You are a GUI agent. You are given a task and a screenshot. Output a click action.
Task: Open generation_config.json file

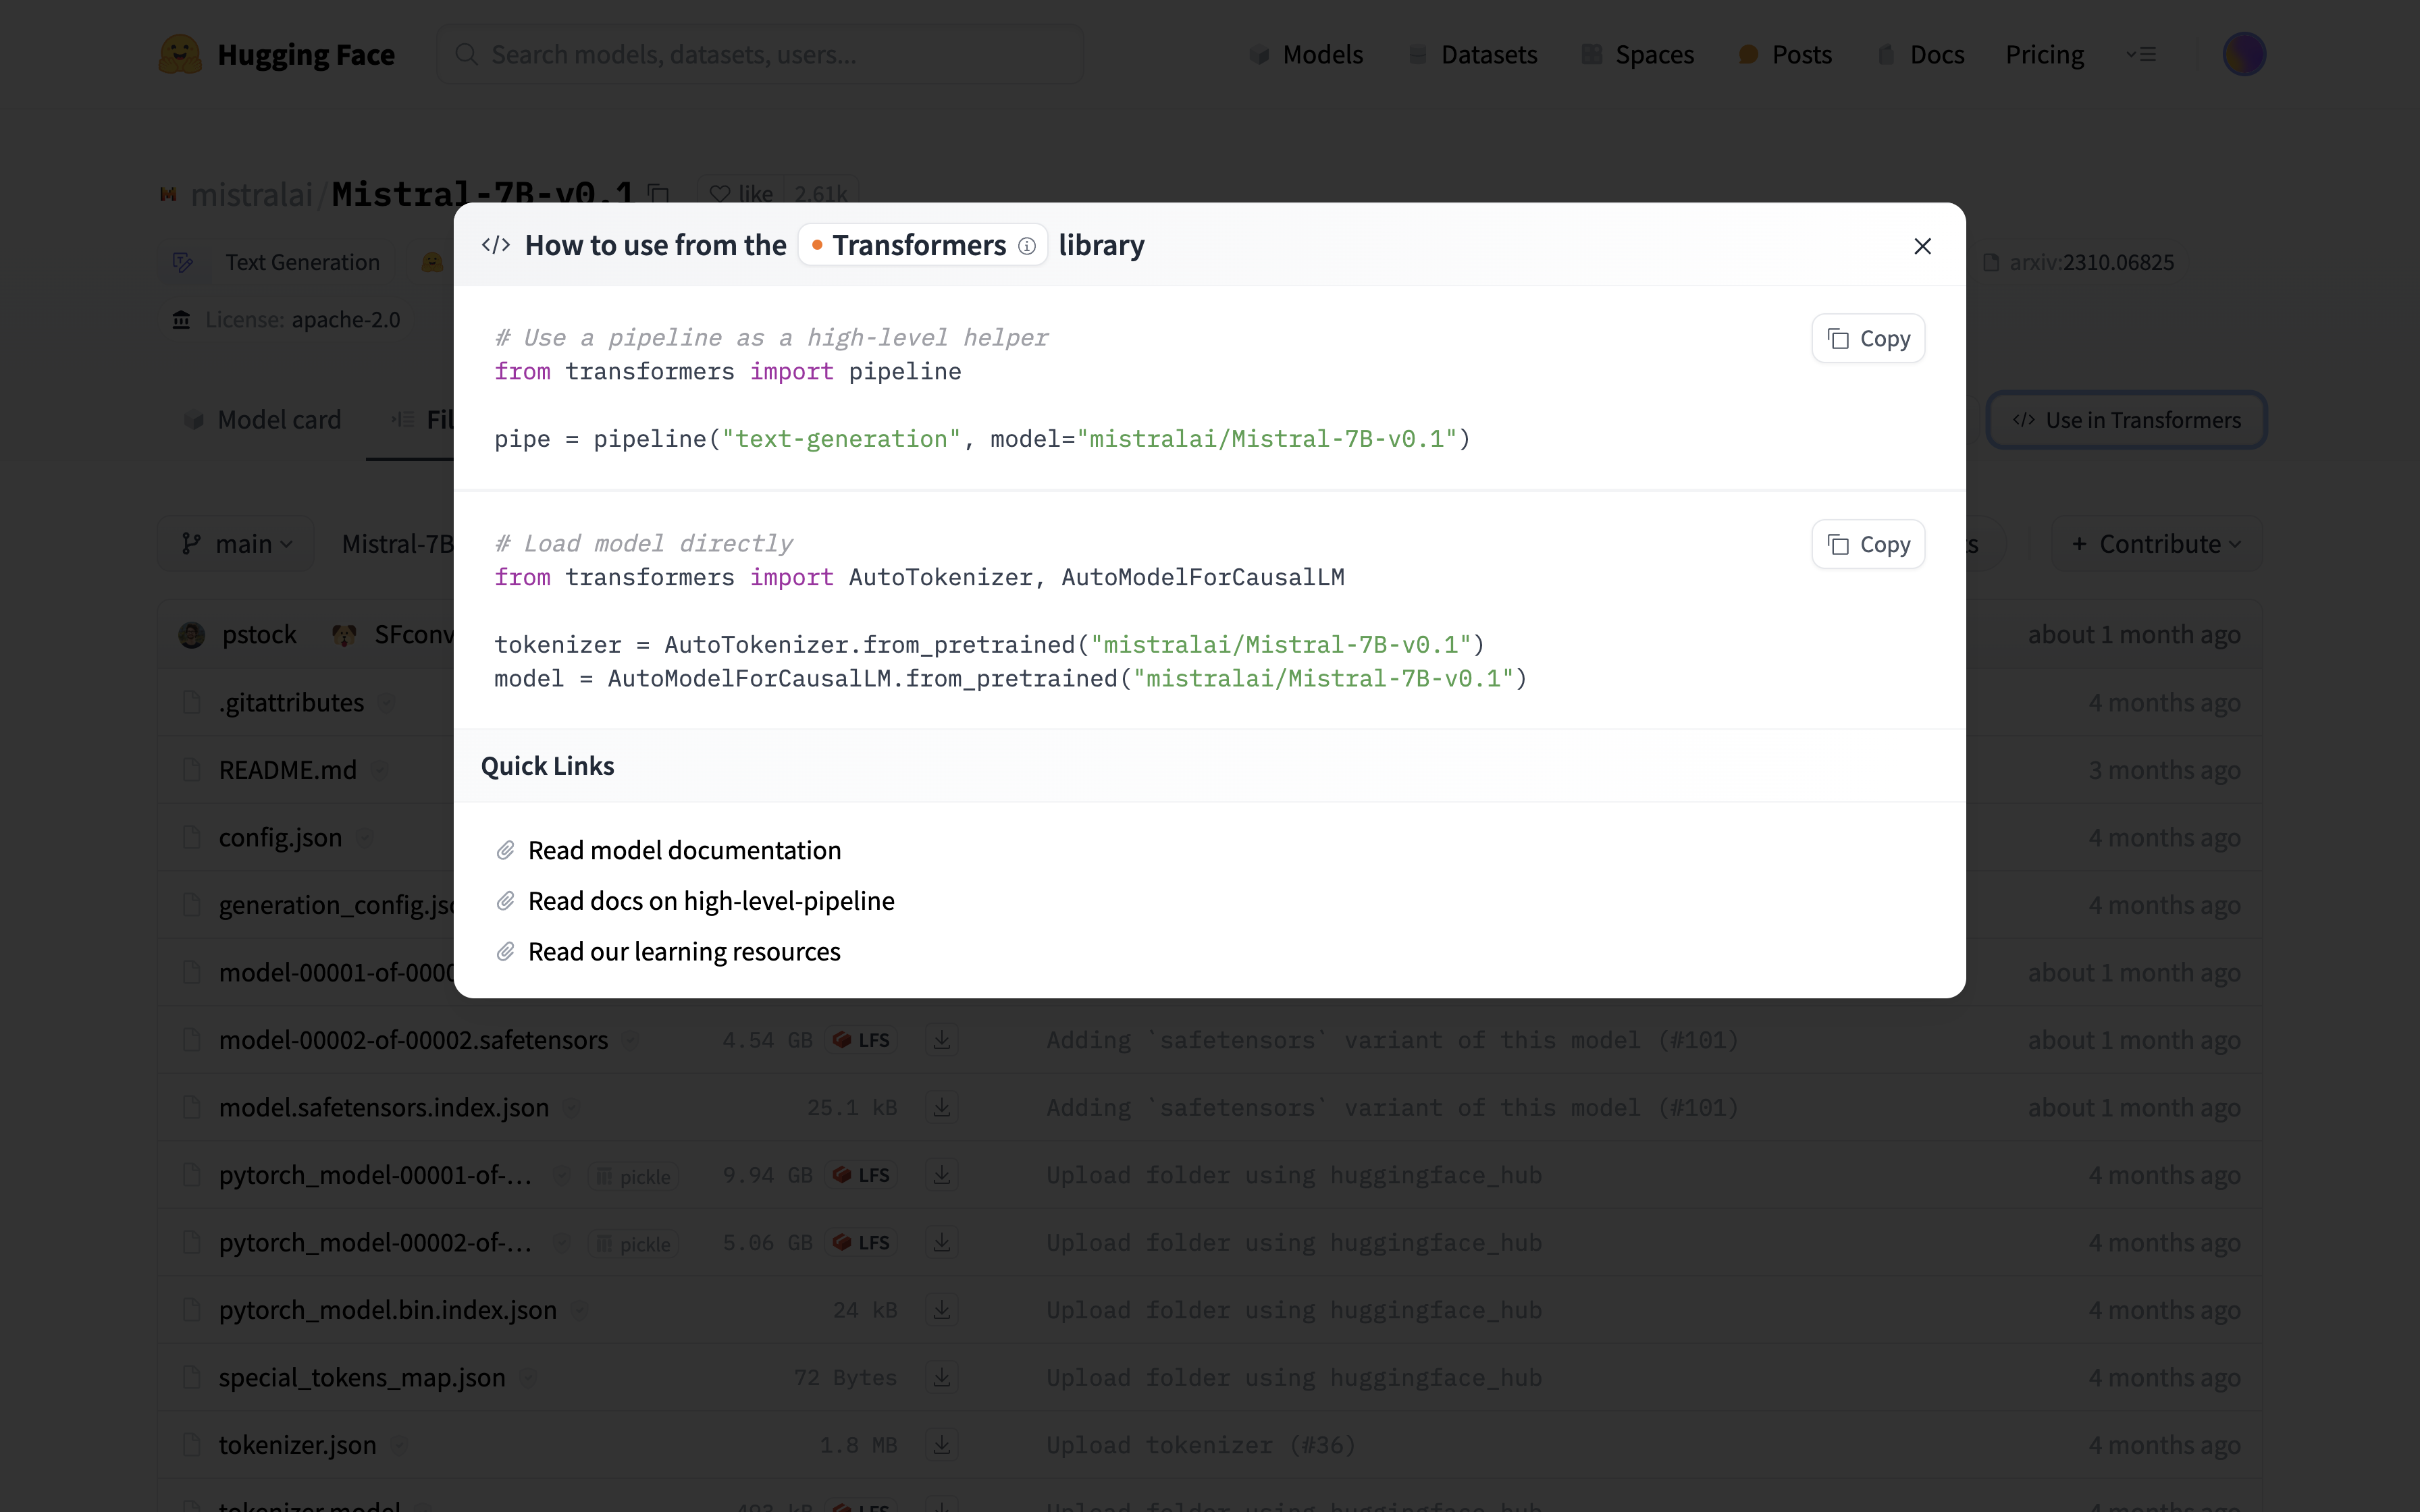point(337,905)
